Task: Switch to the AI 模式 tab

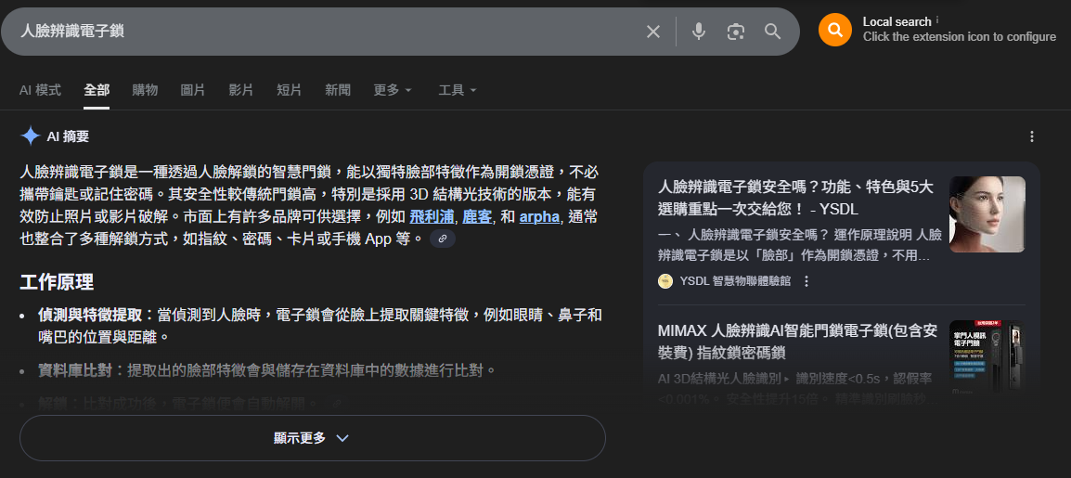Action: (x=40, y=89)
